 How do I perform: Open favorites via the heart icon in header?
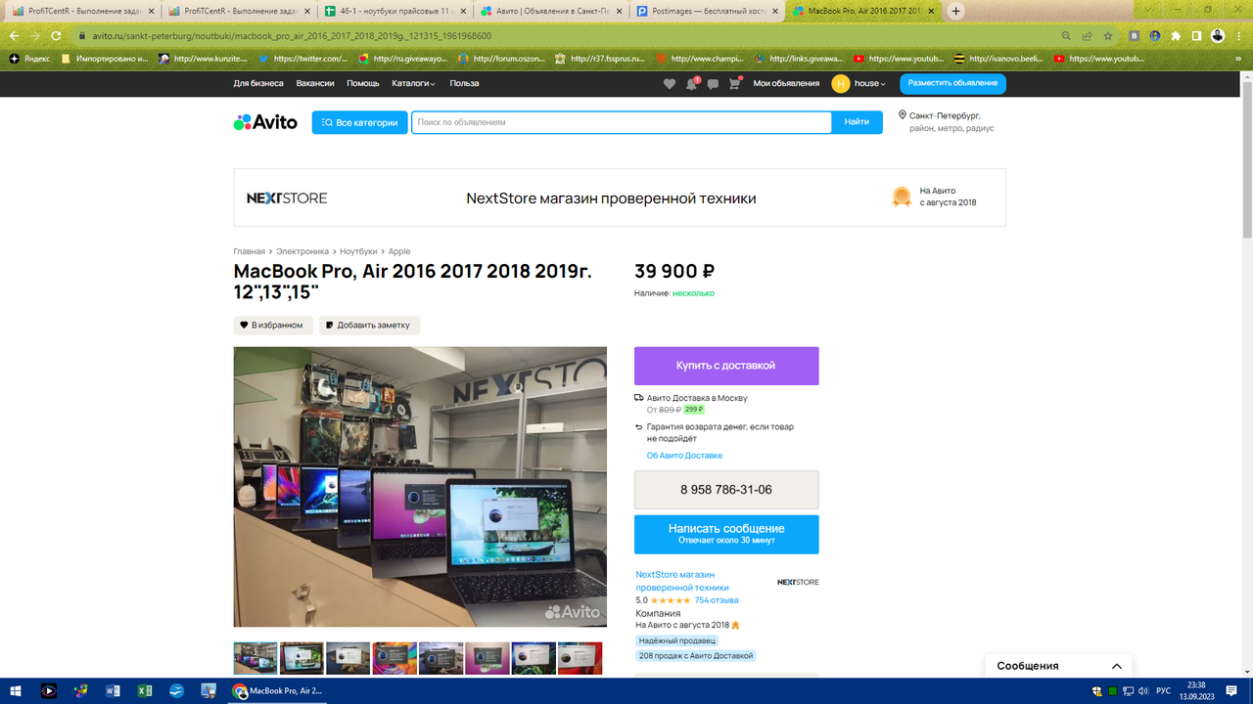point(670,84)
